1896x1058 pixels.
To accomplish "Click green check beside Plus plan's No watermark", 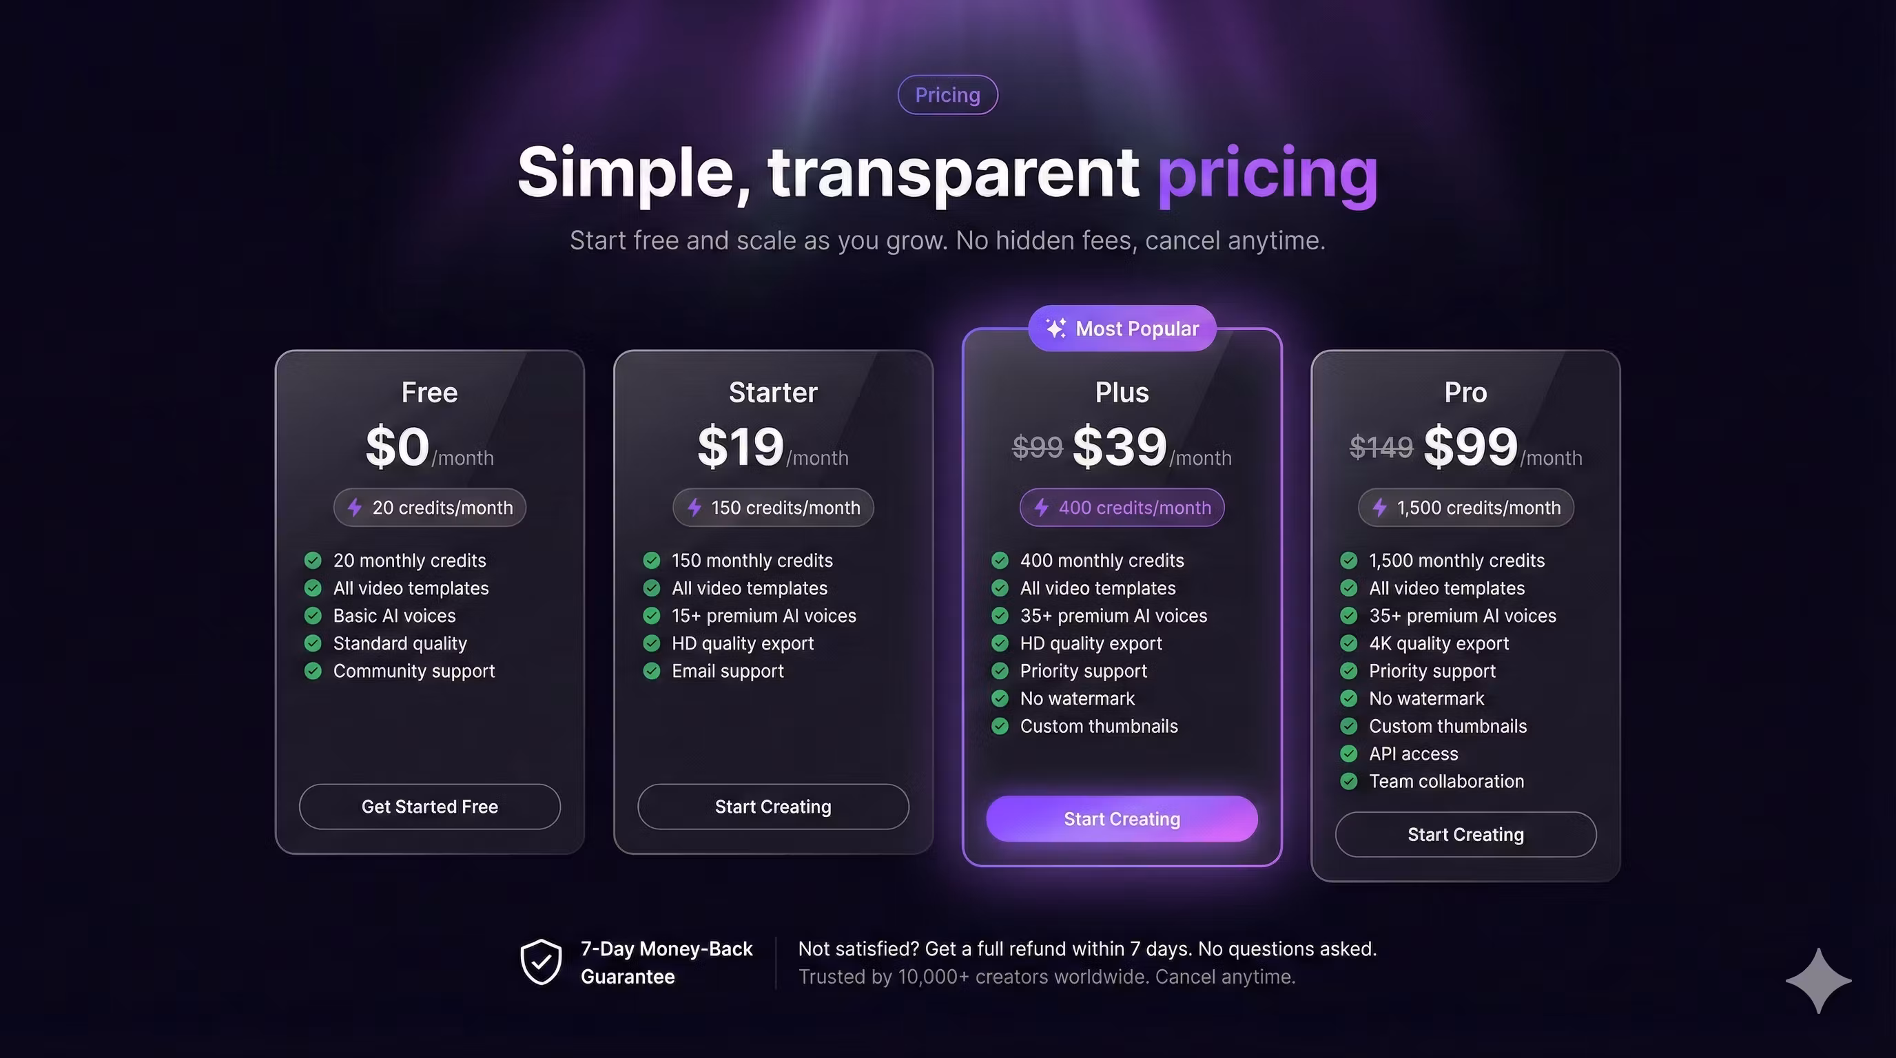I will [1000, 698].
